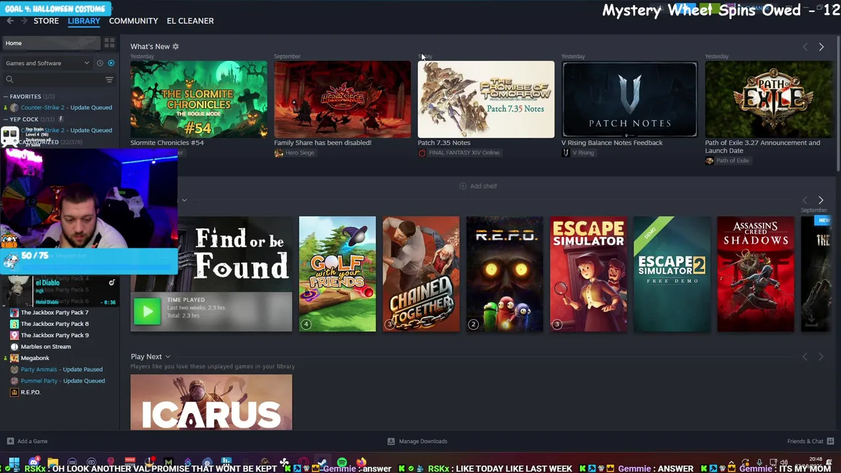Open the What's New settings gear
Viewport: 841px width, 473px height.
[175, 47]
